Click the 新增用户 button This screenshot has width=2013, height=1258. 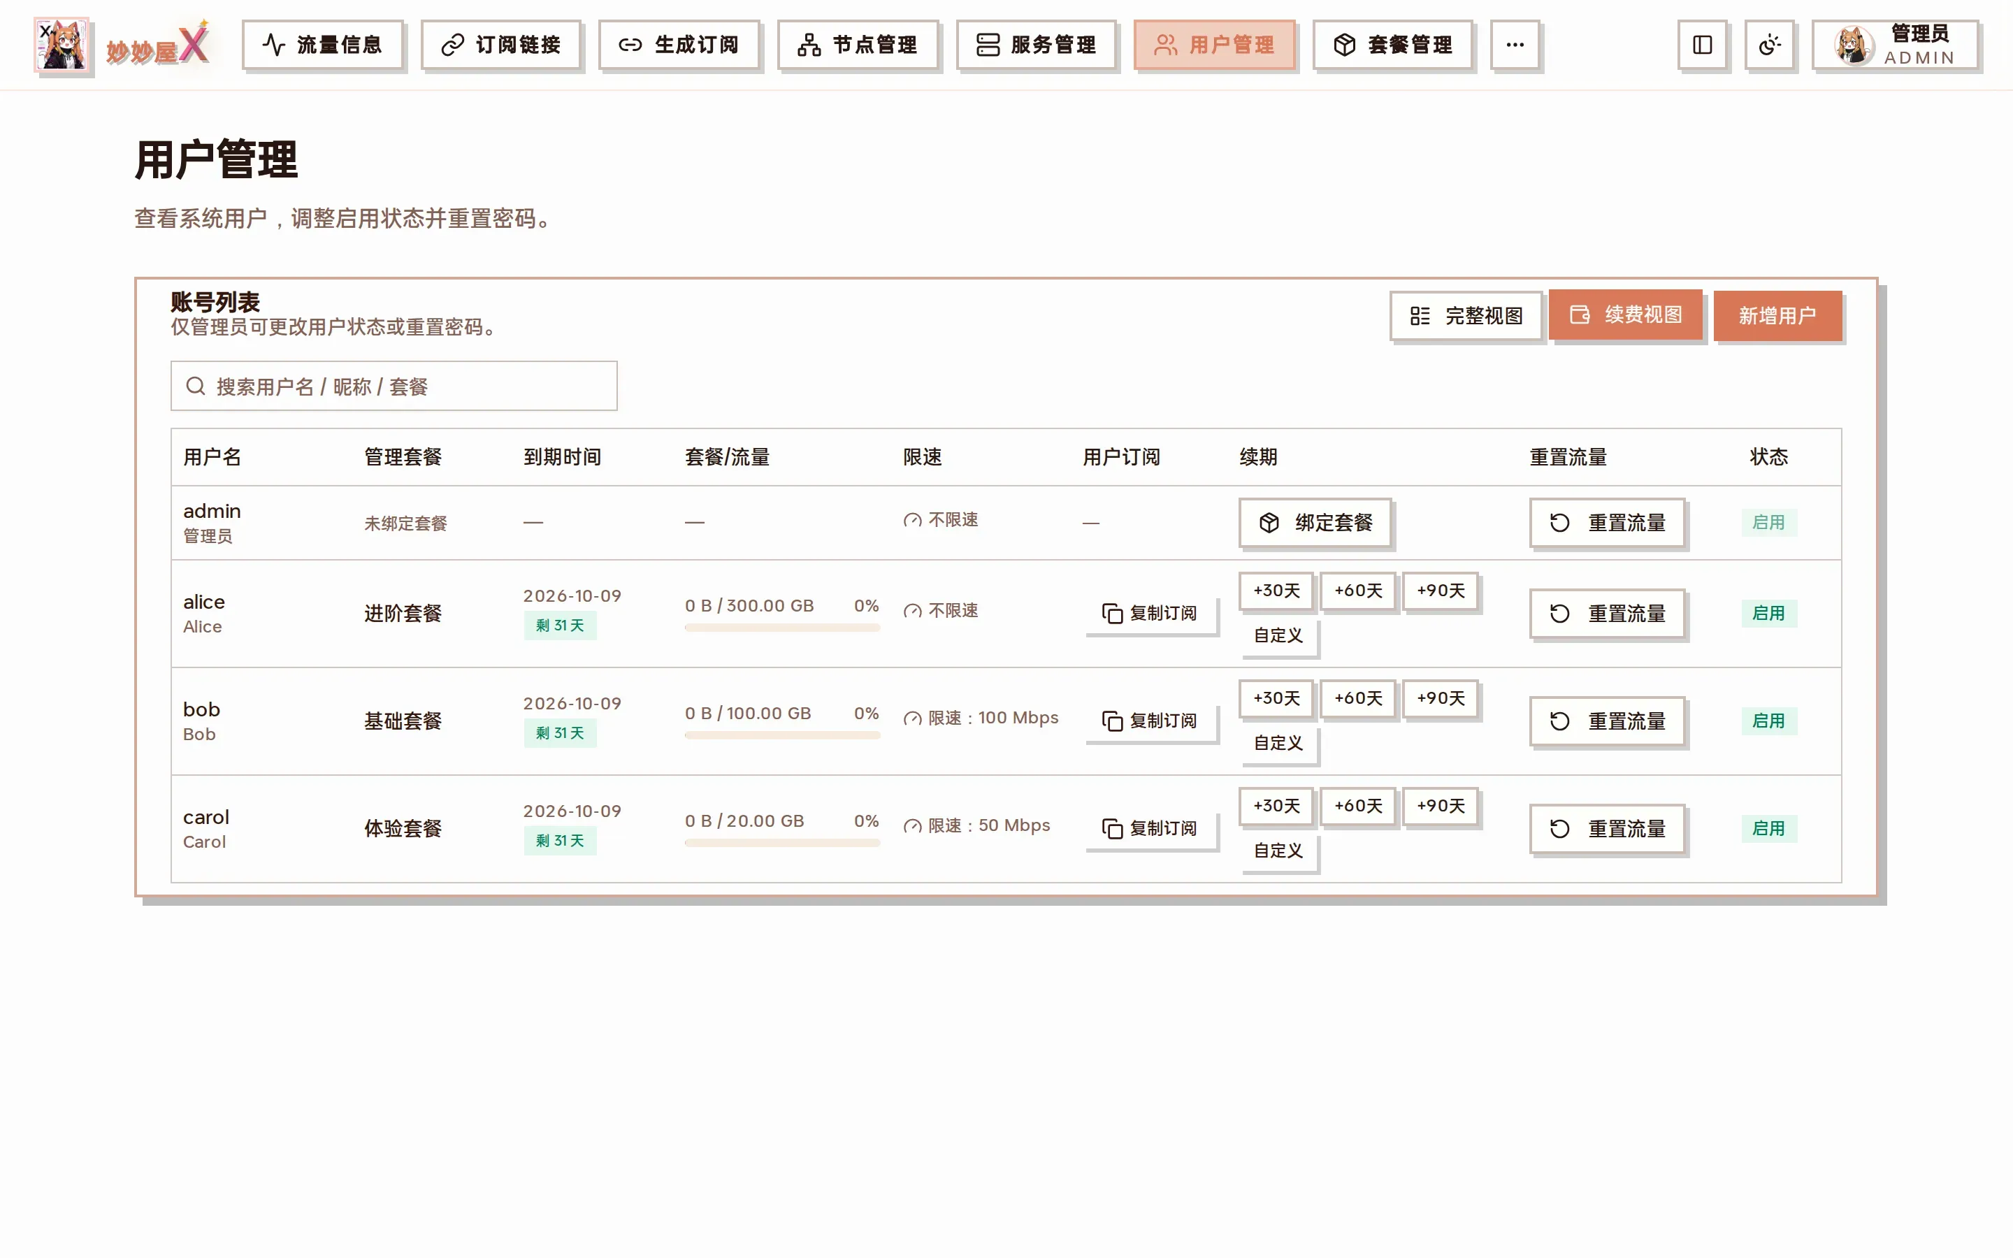1777,316
